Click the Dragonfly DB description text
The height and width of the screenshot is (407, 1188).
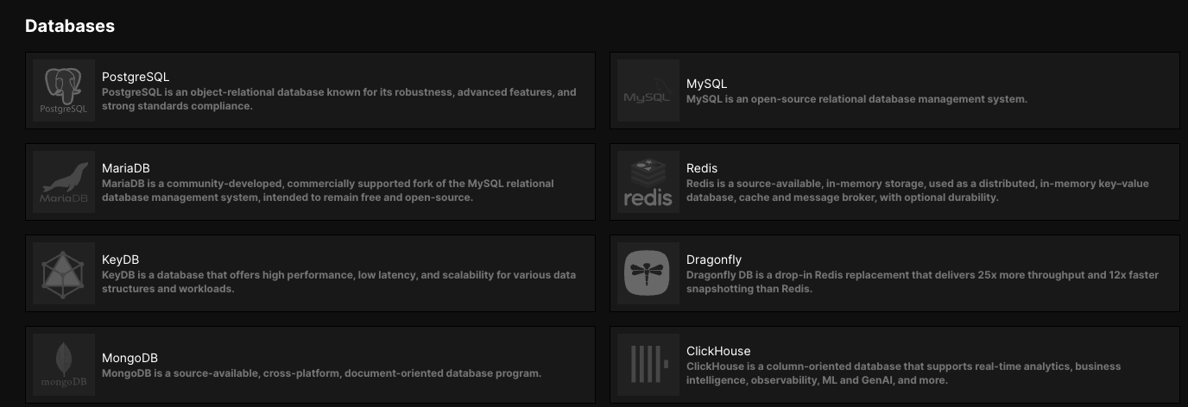coord(922,282)
